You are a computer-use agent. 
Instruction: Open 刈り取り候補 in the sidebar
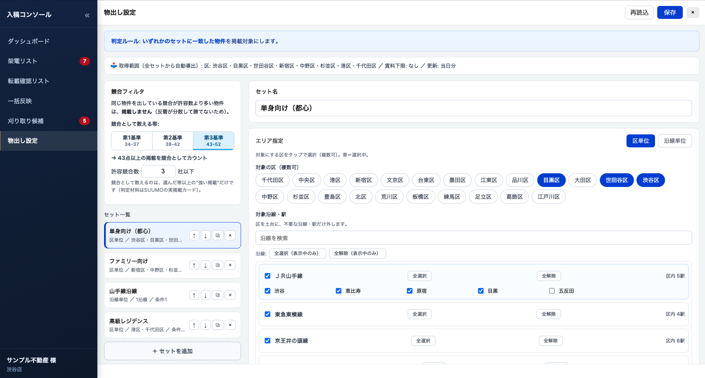click(49, 121)
